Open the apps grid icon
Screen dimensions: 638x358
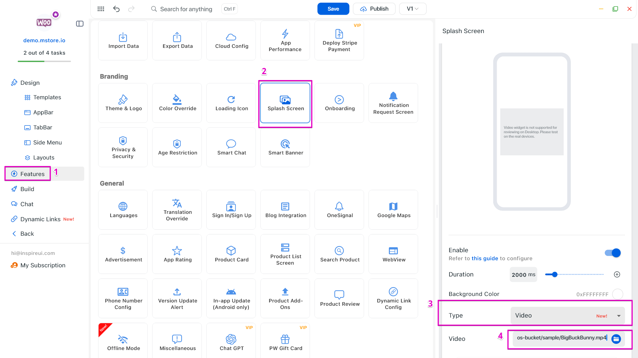(101, 9)
